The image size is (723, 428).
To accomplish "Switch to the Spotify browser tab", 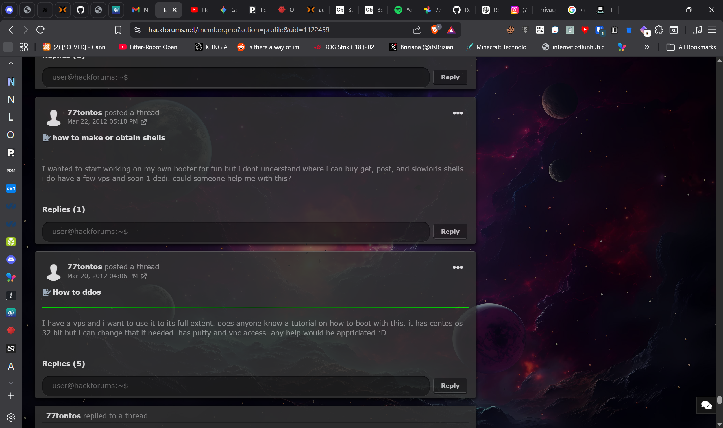I will [403, 10].
